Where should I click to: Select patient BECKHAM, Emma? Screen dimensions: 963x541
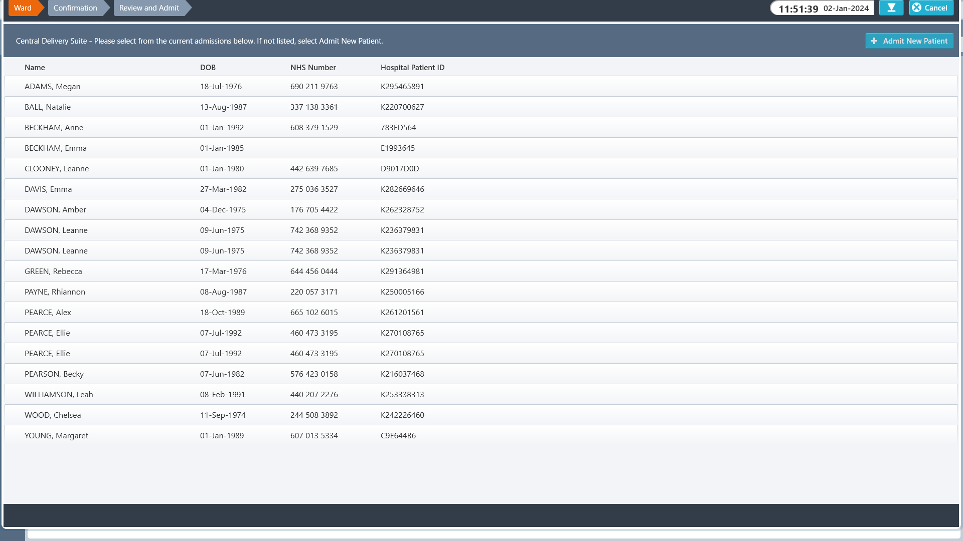coord(481,148)
